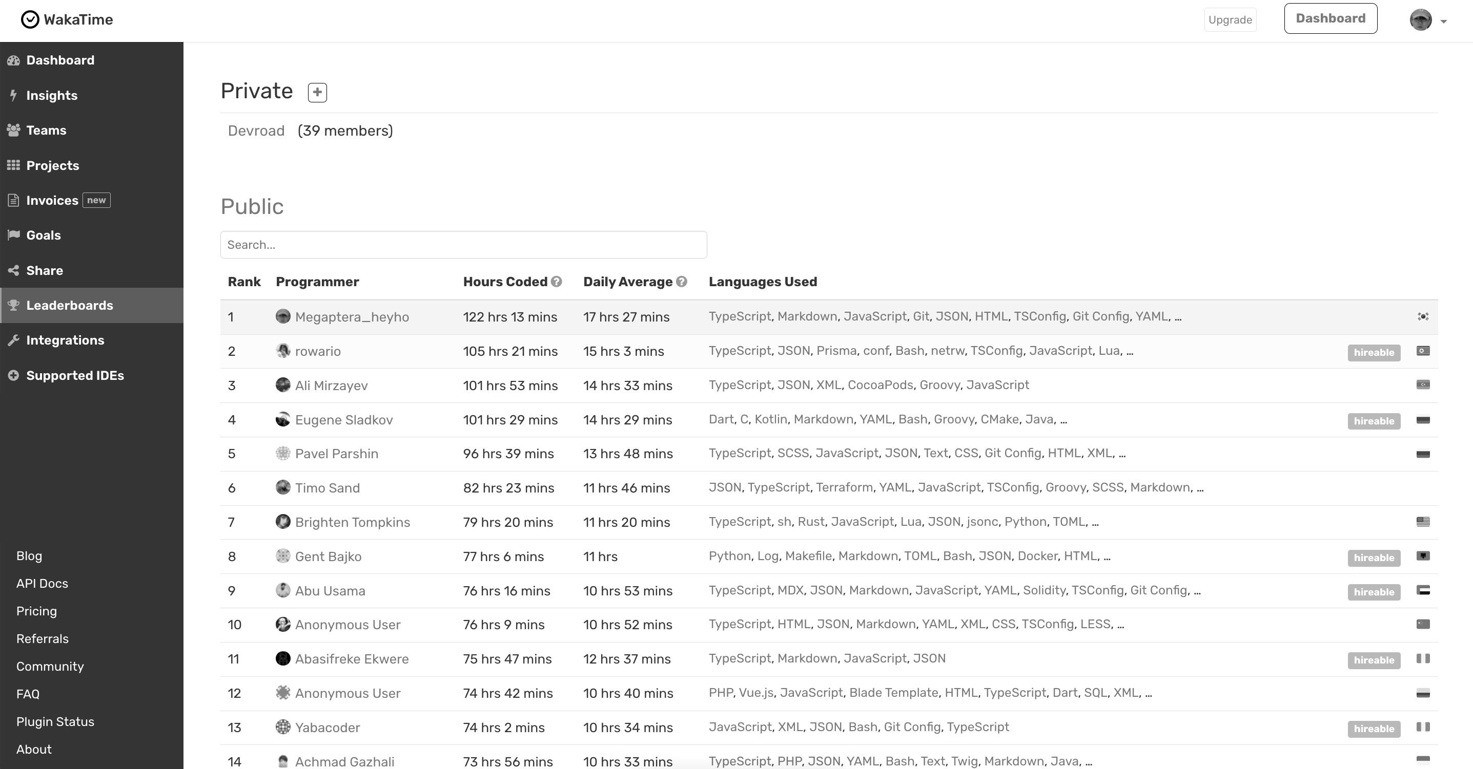Click the plus icon beside Private
Image resolution: width=1473 pixels, height=769 pixels.
click(317, 92)
